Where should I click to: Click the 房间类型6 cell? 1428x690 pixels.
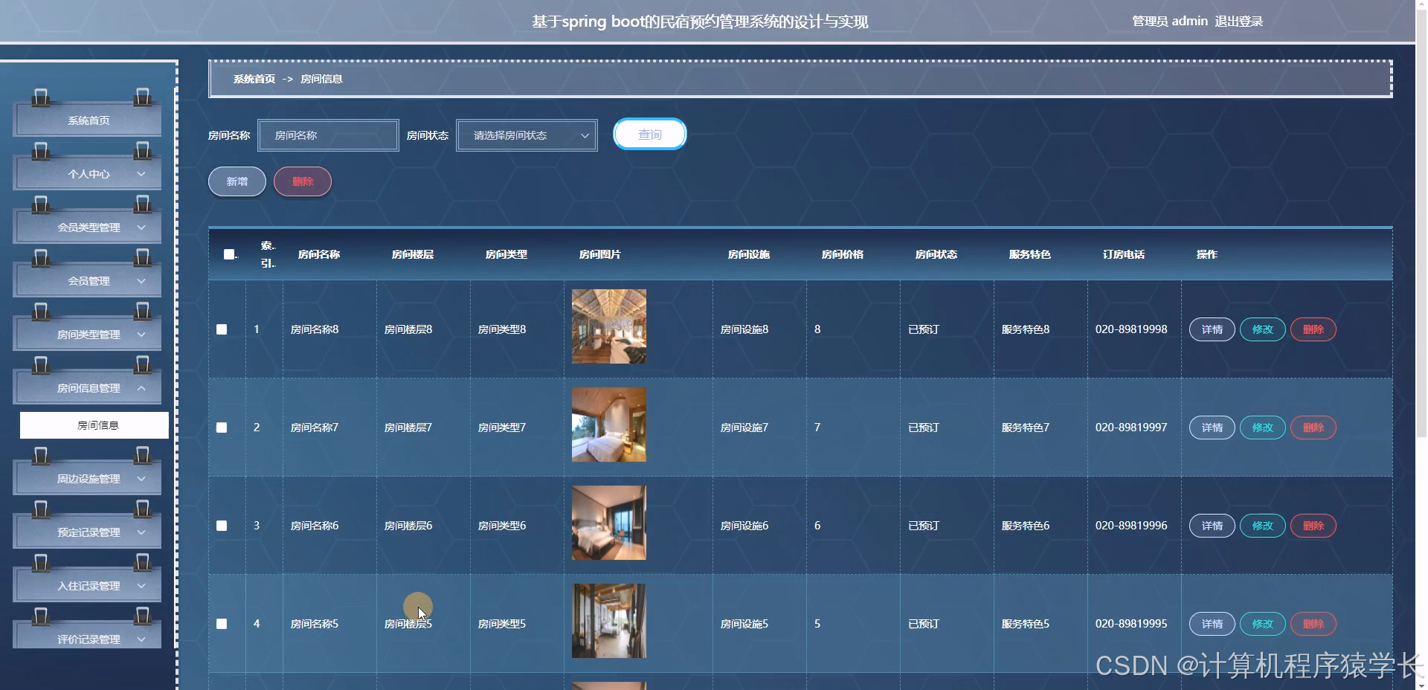[502, 526]
